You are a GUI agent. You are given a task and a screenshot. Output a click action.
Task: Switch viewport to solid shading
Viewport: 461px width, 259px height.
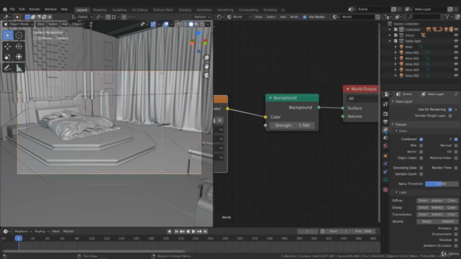(191, 24)
